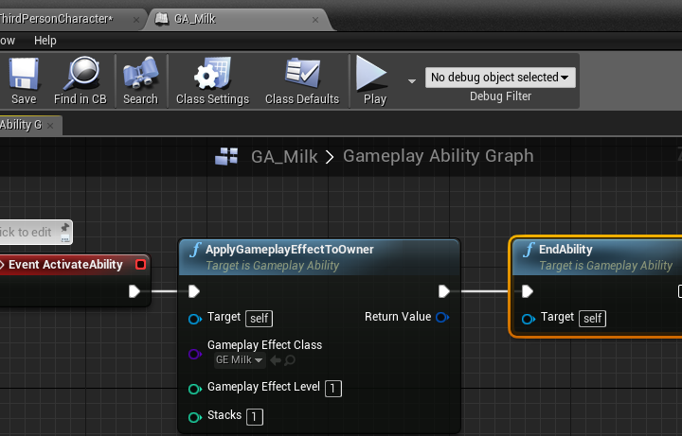Click the self box on EndAbility Target
The image size is (682, 436).
[592, 319]
